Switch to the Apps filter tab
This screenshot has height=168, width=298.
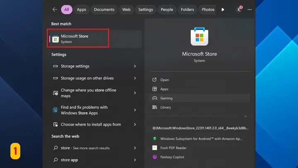(x=82, y=10)
